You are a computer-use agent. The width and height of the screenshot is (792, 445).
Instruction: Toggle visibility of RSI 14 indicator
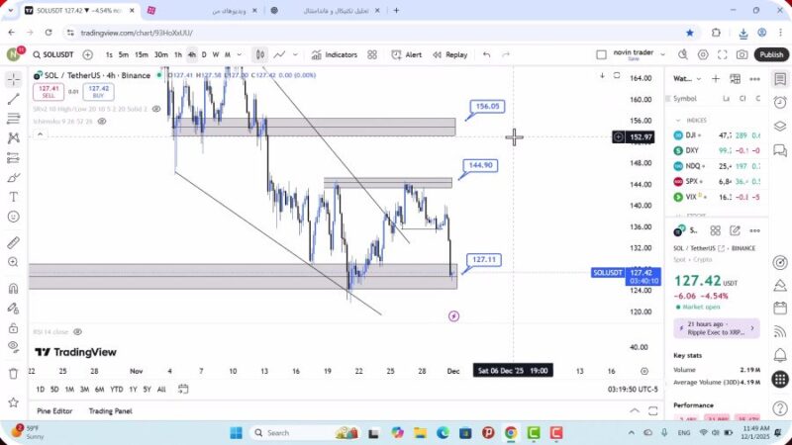pos(77,332)
